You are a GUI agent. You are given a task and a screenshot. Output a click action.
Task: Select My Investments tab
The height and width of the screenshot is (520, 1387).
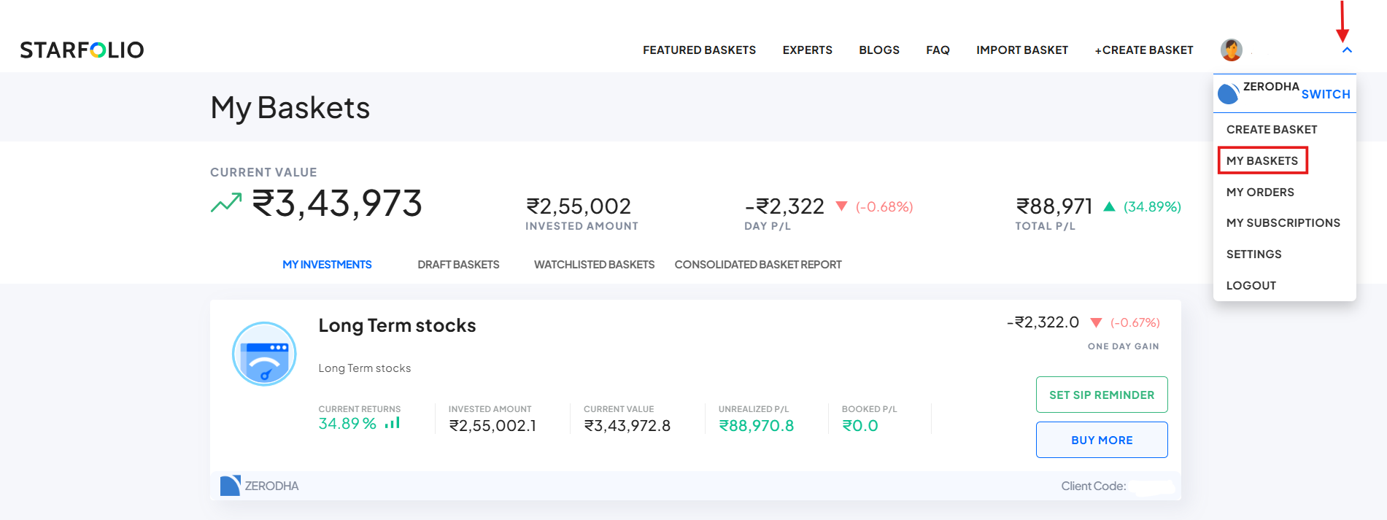coord(327,265)
